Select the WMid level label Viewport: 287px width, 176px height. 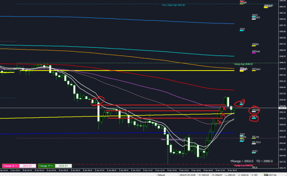[x=255, y=44]
